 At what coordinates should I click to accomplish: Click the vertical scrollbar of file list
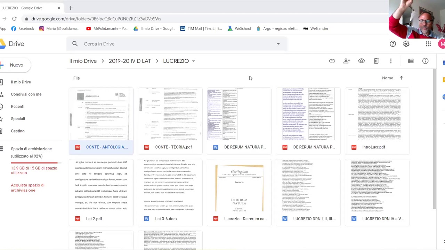coord(435,139)
